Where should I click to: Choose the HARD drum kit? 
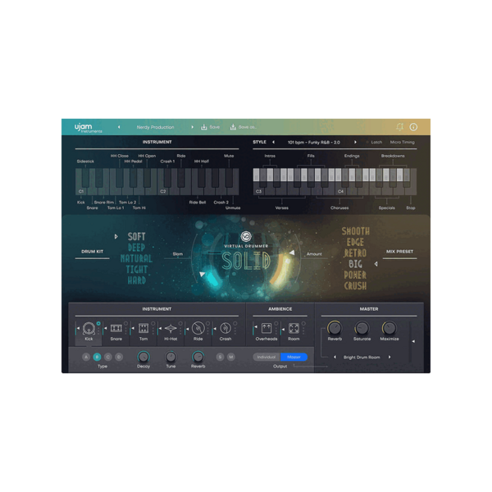point(136,280)
